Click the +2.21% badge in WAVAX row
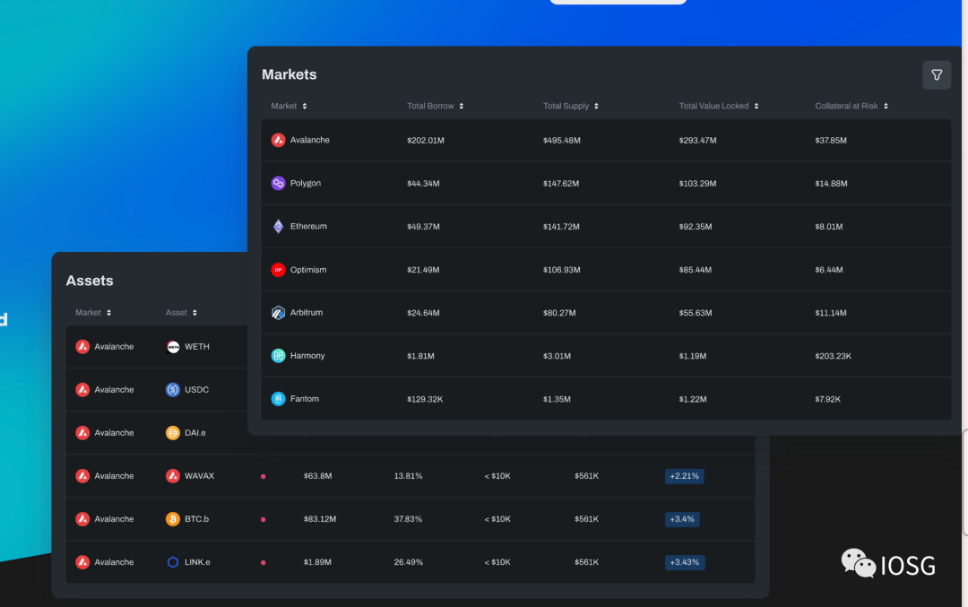Image resolution: width=968 pixels, height=607 pixels. pos(684,476)
